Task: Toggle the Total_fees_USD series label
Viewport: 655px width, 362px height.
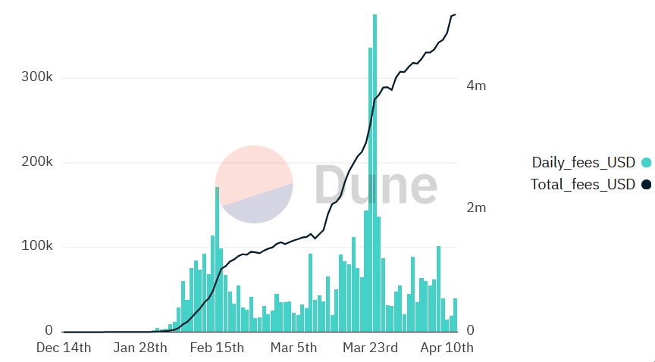Action: [x=582, y=184]
